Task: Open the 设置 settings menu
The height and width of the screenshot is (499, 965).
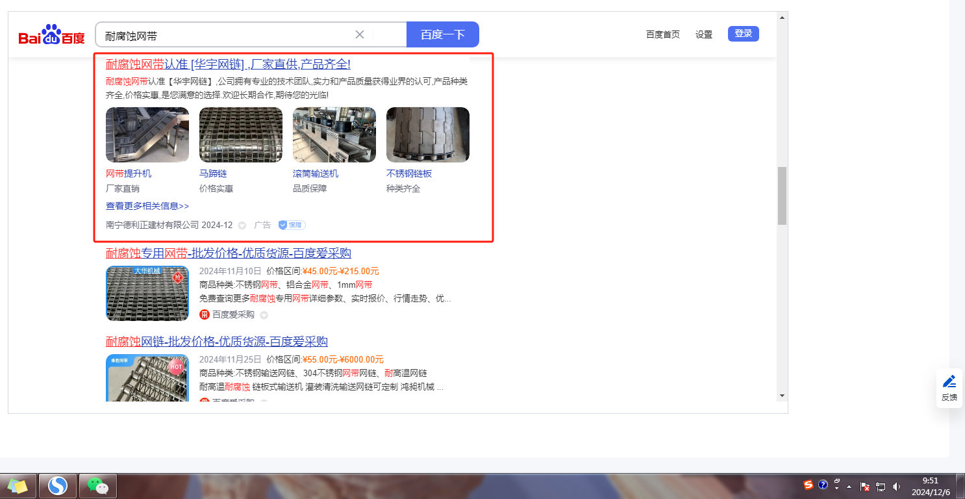Action: (x=704, y=34)
